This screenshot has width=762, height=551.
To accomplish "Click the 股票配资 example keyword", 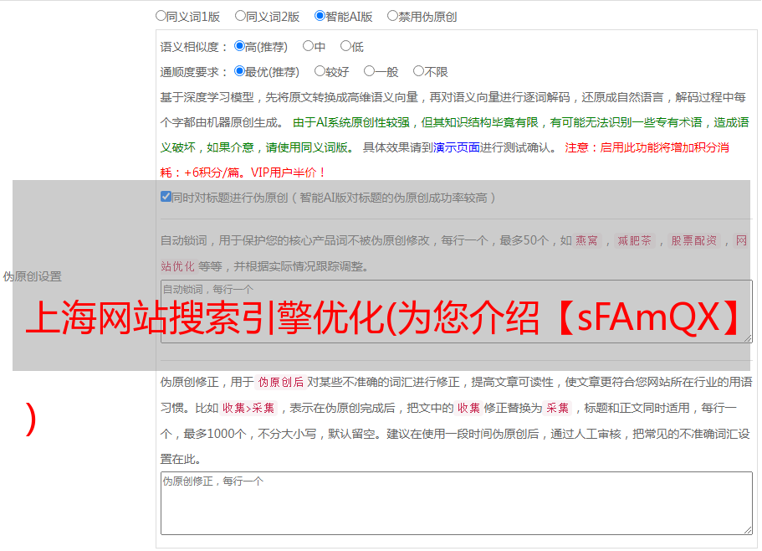I will 694,240.
